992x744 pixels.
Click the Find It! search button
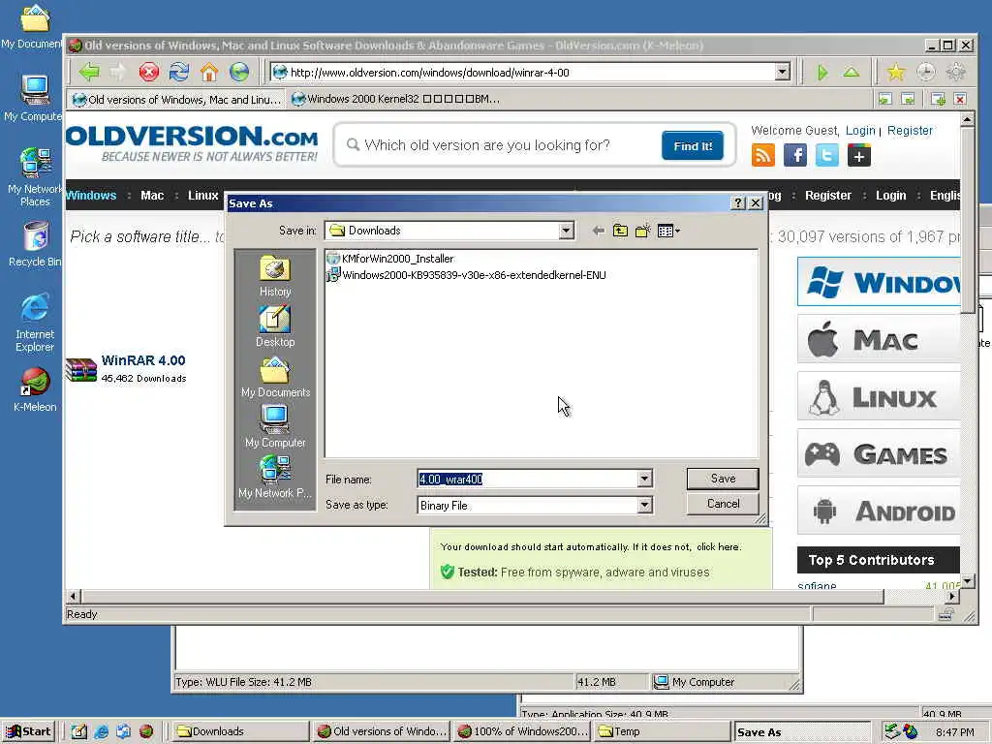pyautogui.click(x=693, y=146)
